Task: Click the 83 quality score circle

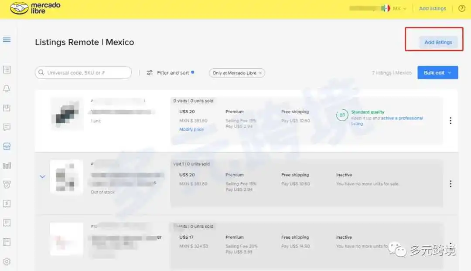Action: coord(342,115)
